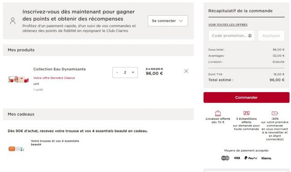Click the -20% discount tag icon
Viewport: 291px width, 172px height.
275,113
